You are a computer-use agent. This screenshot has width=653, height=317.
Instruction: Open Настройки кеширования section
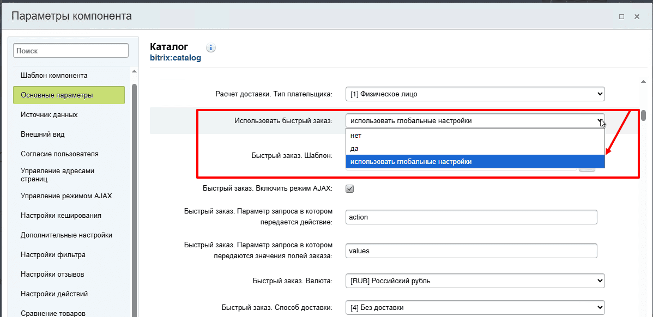point(61,216)
